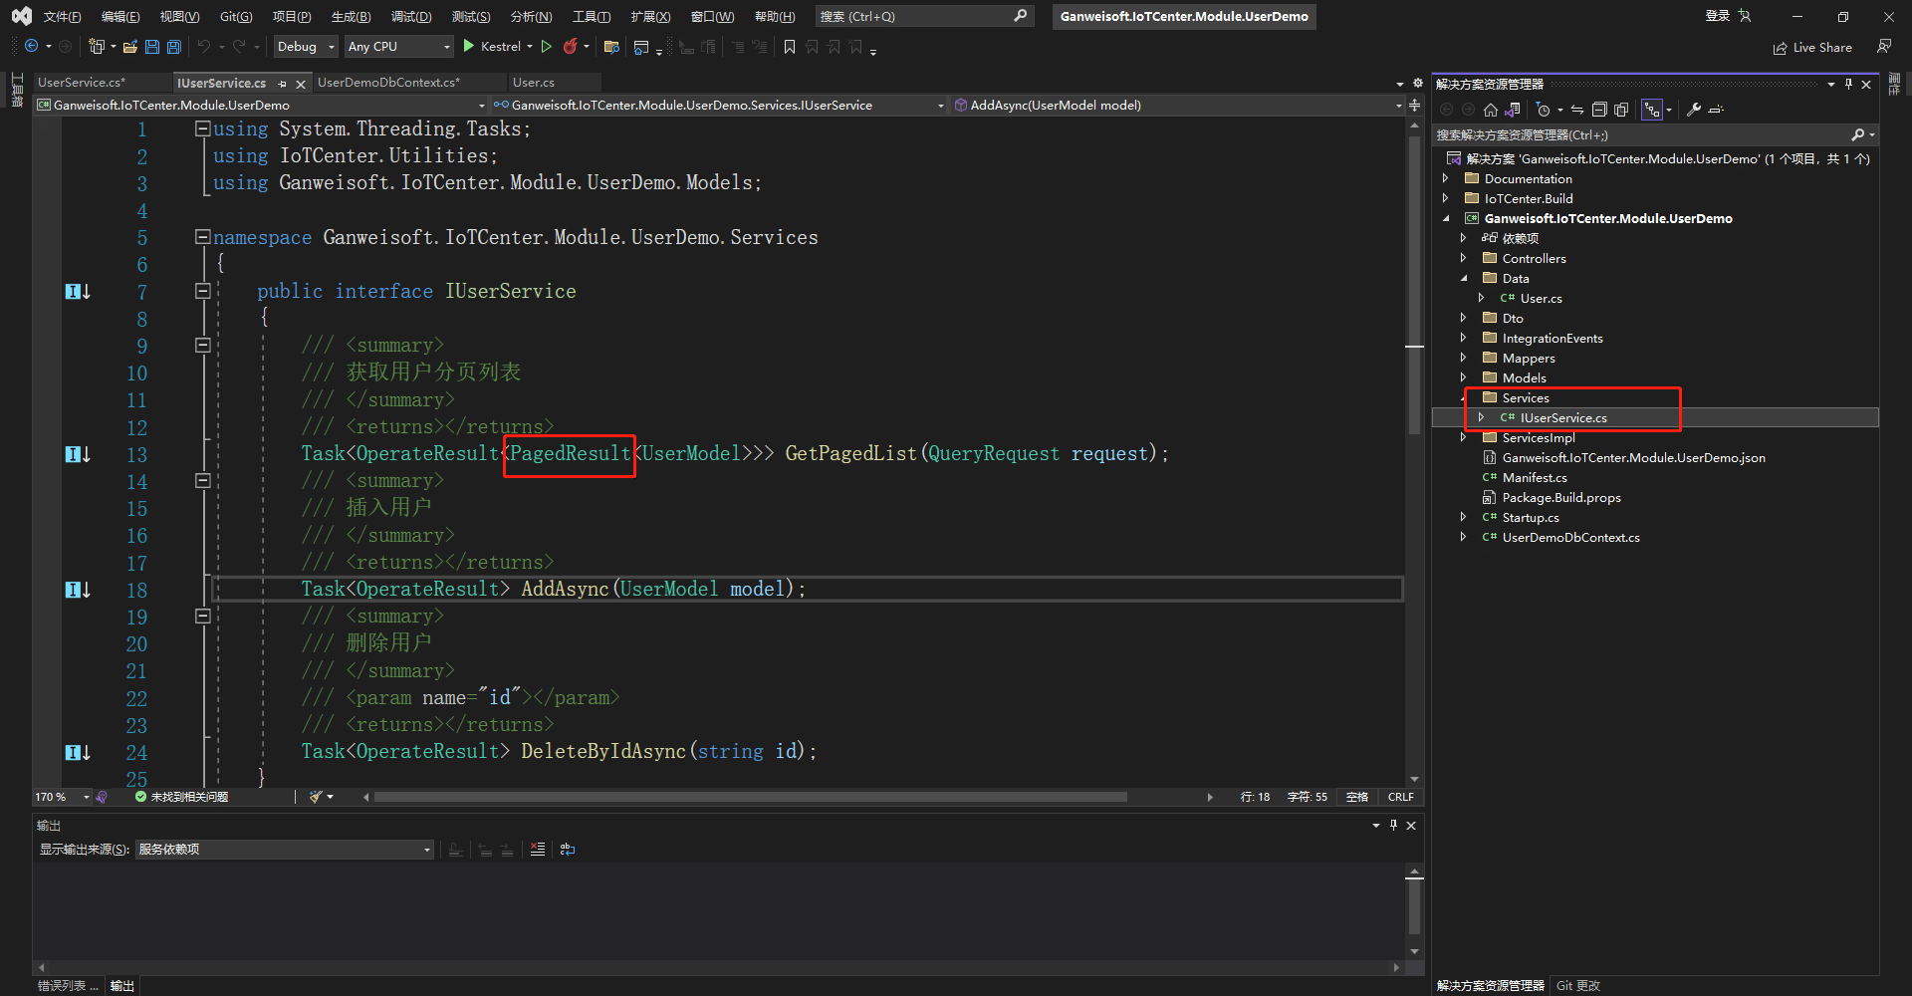Click the Home icon in Solution Explorer
The height and width of the screenshot is (996, 1912).
tap(1490, 110)
